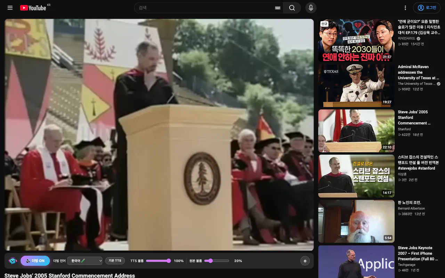Open the 지식인사이드 channel name
The height and width of the screenshot is (278, 445).
[x=406, y=39]
